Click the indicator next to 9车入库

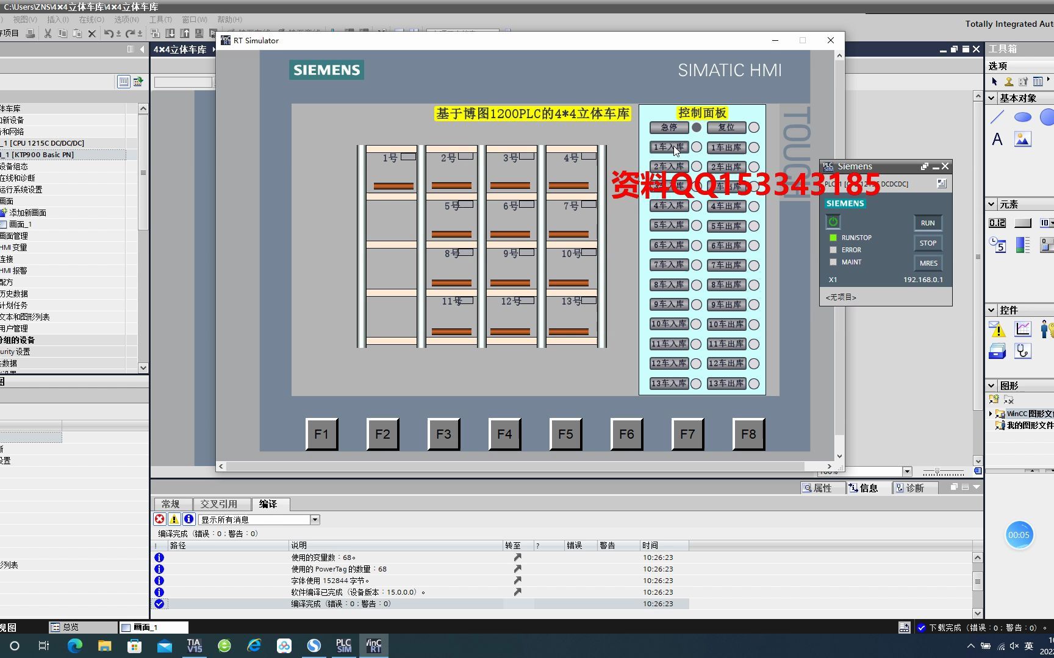(697, 305)
